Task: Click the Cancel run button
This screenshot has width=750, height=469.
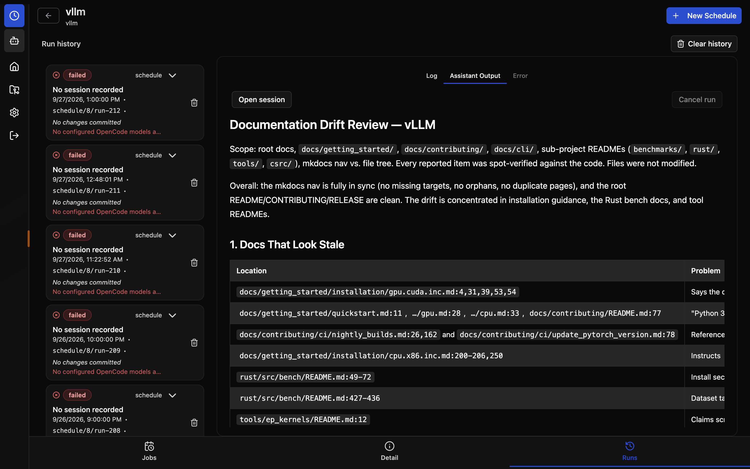Action: point(697,100)
